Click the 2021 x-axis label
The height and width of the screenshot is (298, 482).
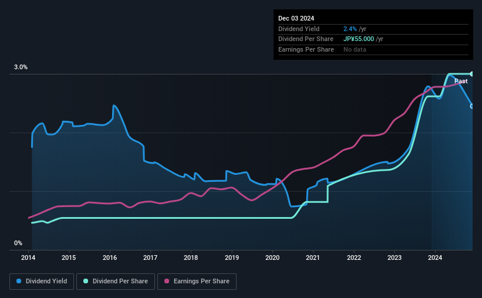coord(312,258)
